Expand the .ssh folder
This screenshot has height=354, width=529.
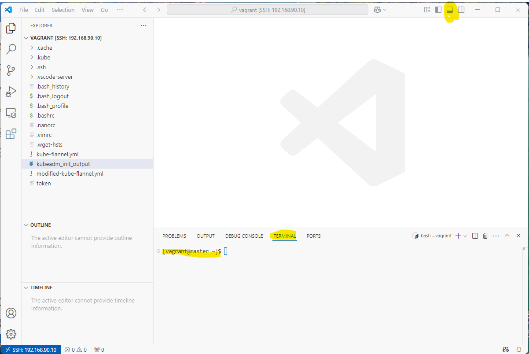[x=87, y=67]
